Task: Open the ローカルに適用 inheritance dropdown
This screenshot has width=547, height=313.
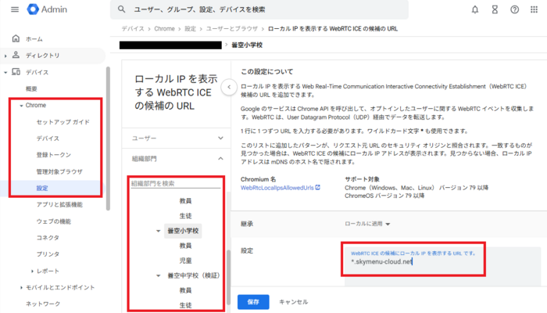Action: [368, 223]
